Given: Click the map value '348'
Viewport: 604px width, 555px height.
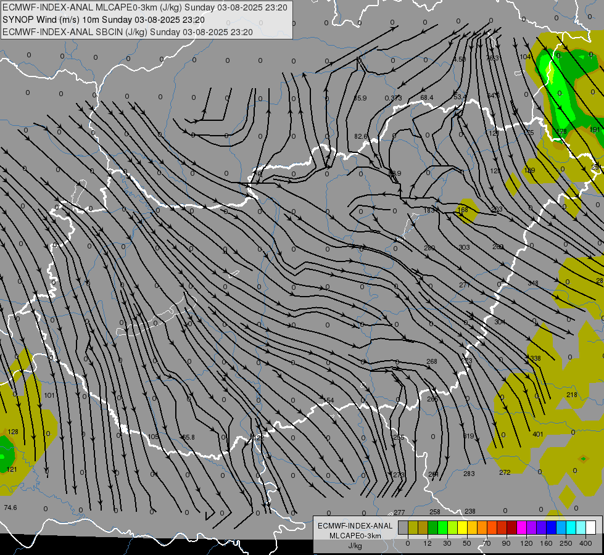Looking at the screenshot, I should 533,283.
